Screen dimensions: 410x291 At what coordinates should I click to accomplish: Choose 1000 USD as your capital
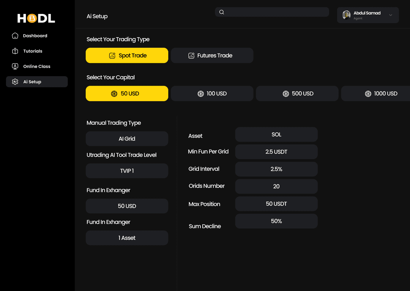click(383, 93)
